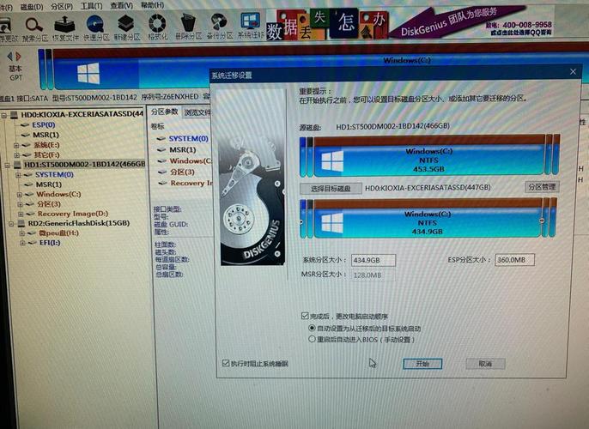Collapse the RD2:GenericFlashDisk(15GB) tree node

pyautogui.click(x=11, y=224)
